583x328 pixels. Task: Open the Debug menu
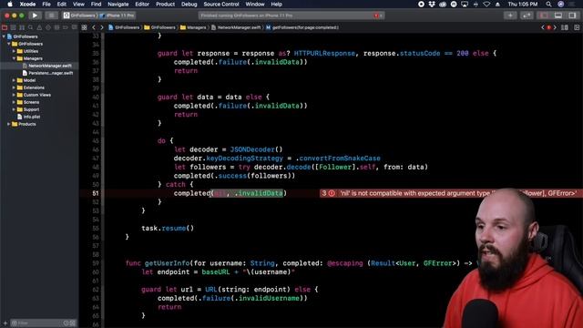click(189, 4)
